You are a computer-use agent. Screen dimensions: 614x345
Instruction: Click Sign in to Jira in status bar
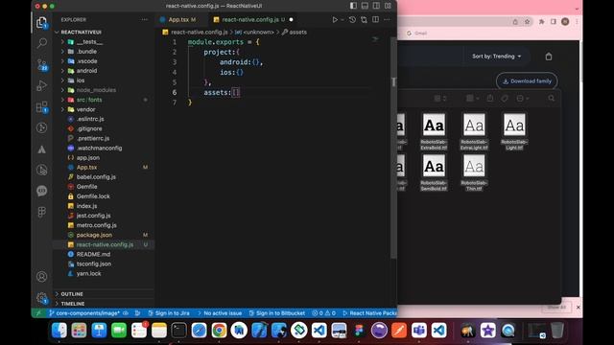click(x=169, y=313)
